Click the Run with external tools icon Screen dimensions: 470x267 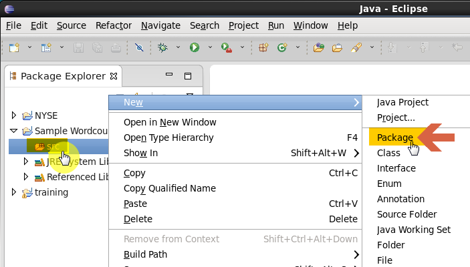tap(226, 47)
